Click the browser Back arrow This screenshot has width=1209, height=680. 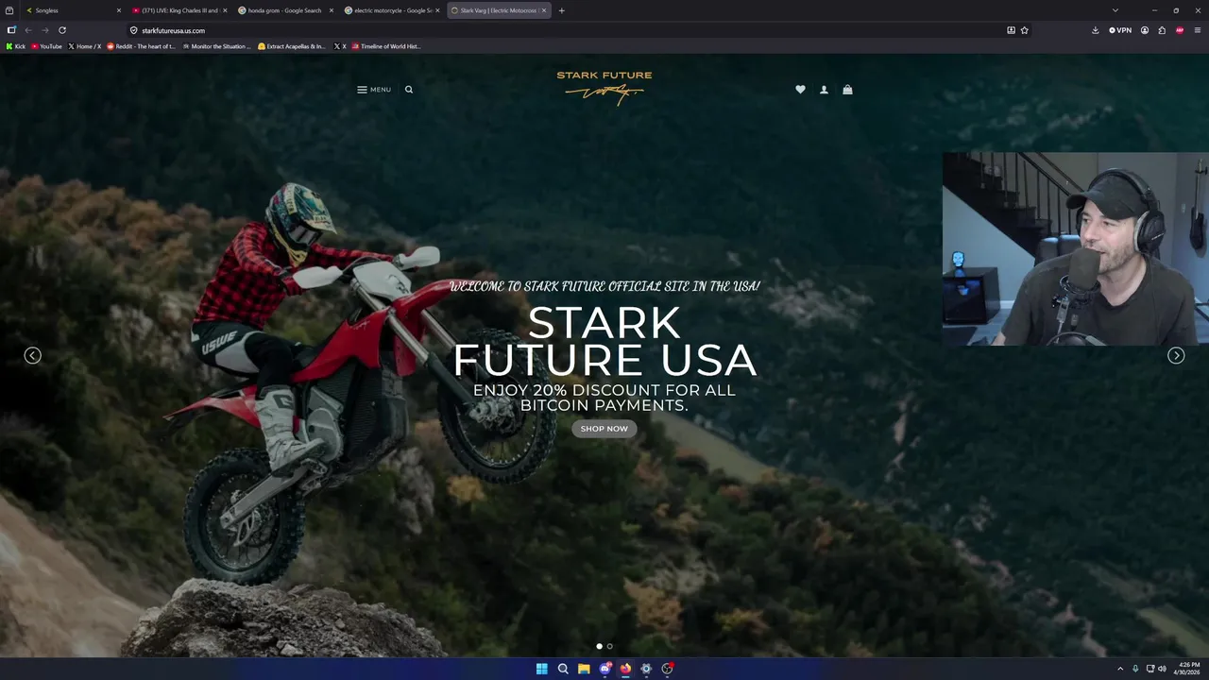pos(28,30)
